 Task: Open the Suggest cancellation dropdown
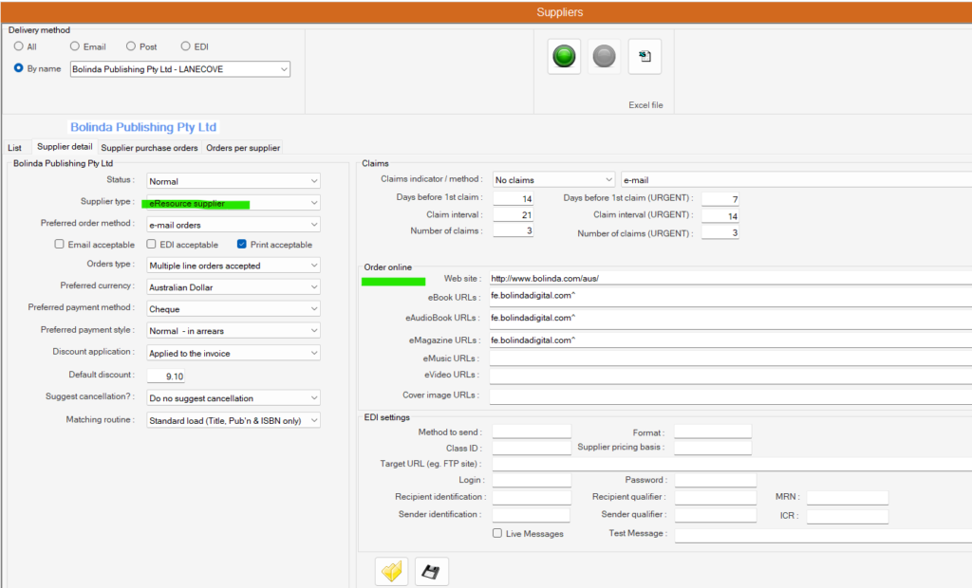click(x=233, y=397)
